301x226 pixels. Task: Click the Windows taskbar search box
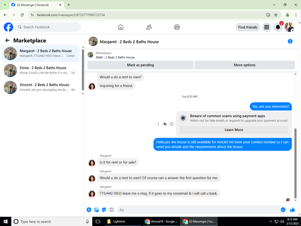[52, 221]
